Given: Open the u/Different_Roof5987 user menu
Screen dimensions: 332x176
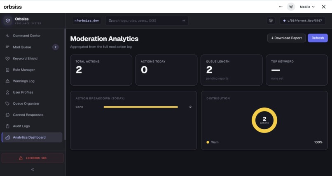Looking at the screenshot, I should click(302, 21).
